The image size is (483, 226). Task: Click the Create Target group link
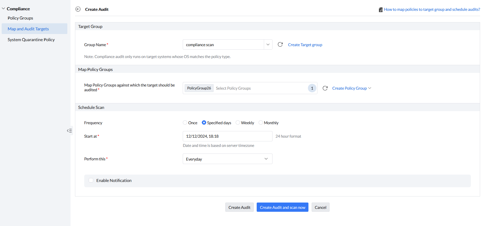coord(305,45)
